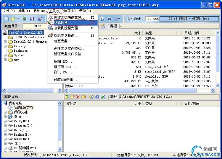
Task: Choose 测试 ISZ menu entry
Action: click(x=73, y=72)
